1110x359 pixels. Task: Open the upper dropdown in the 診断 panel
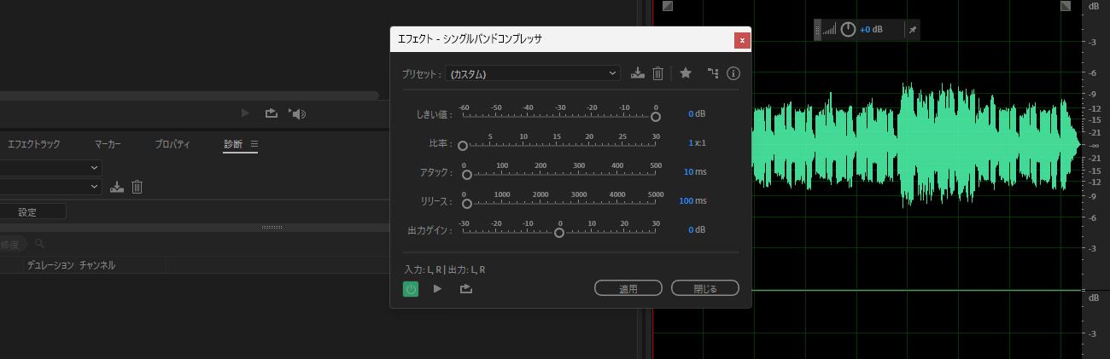point(50,167)
